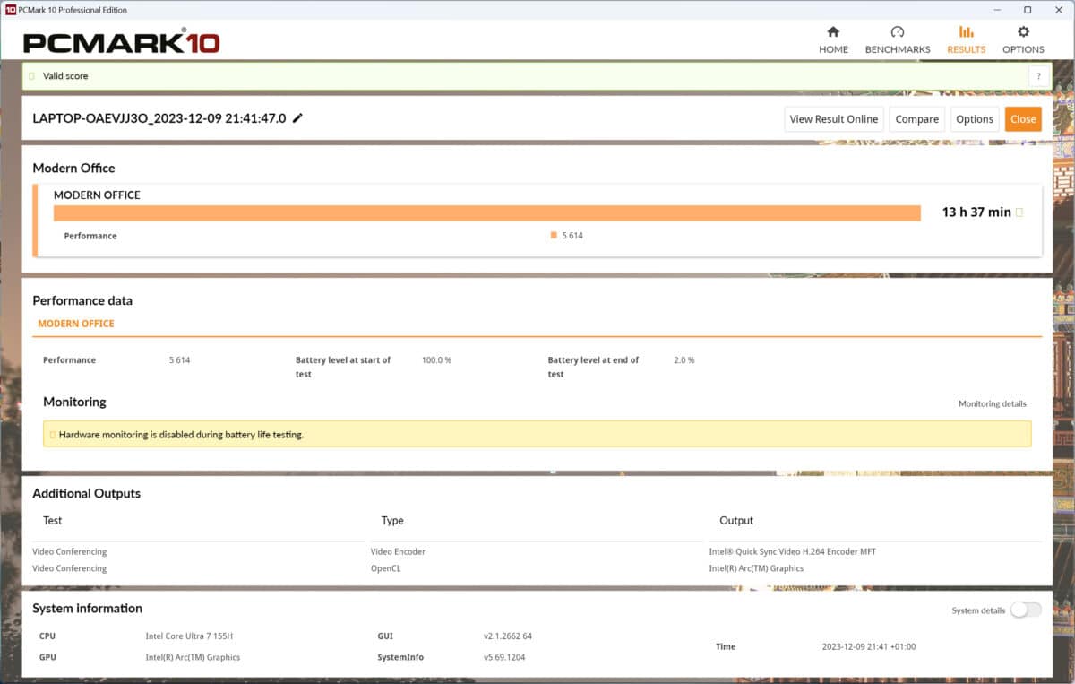Select the MODERN OFFICE performance data tab

76,324
